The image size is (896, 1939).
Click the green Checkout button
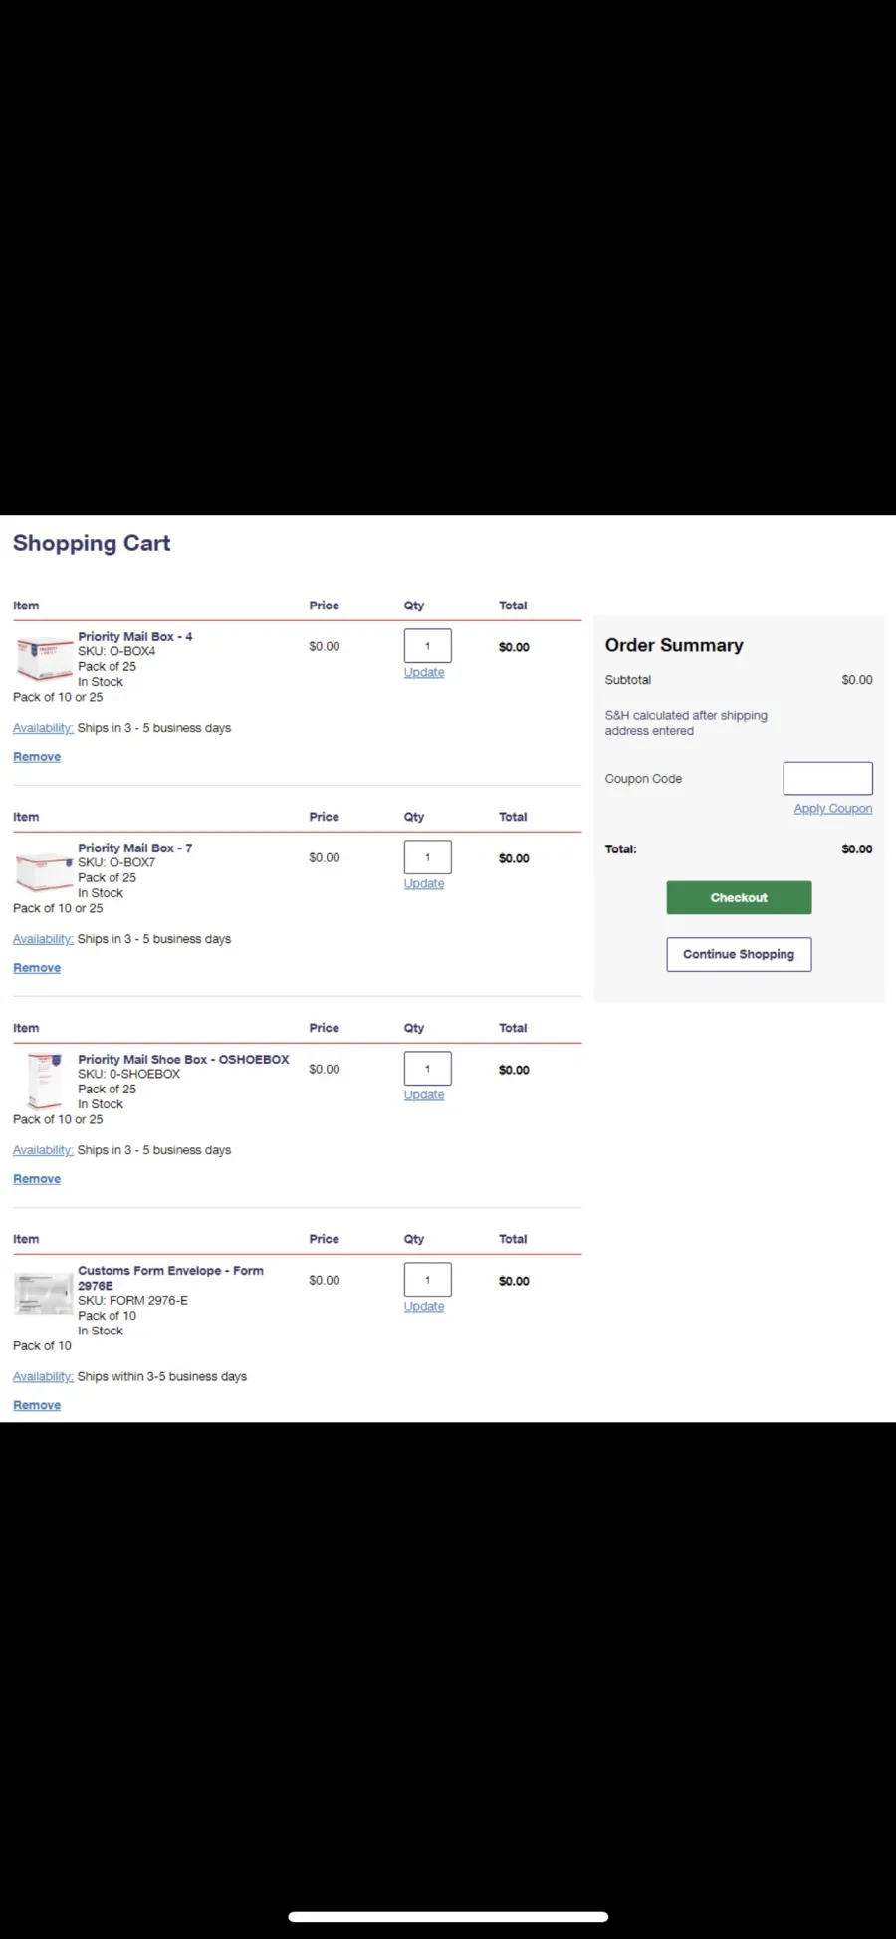(739, 897)
